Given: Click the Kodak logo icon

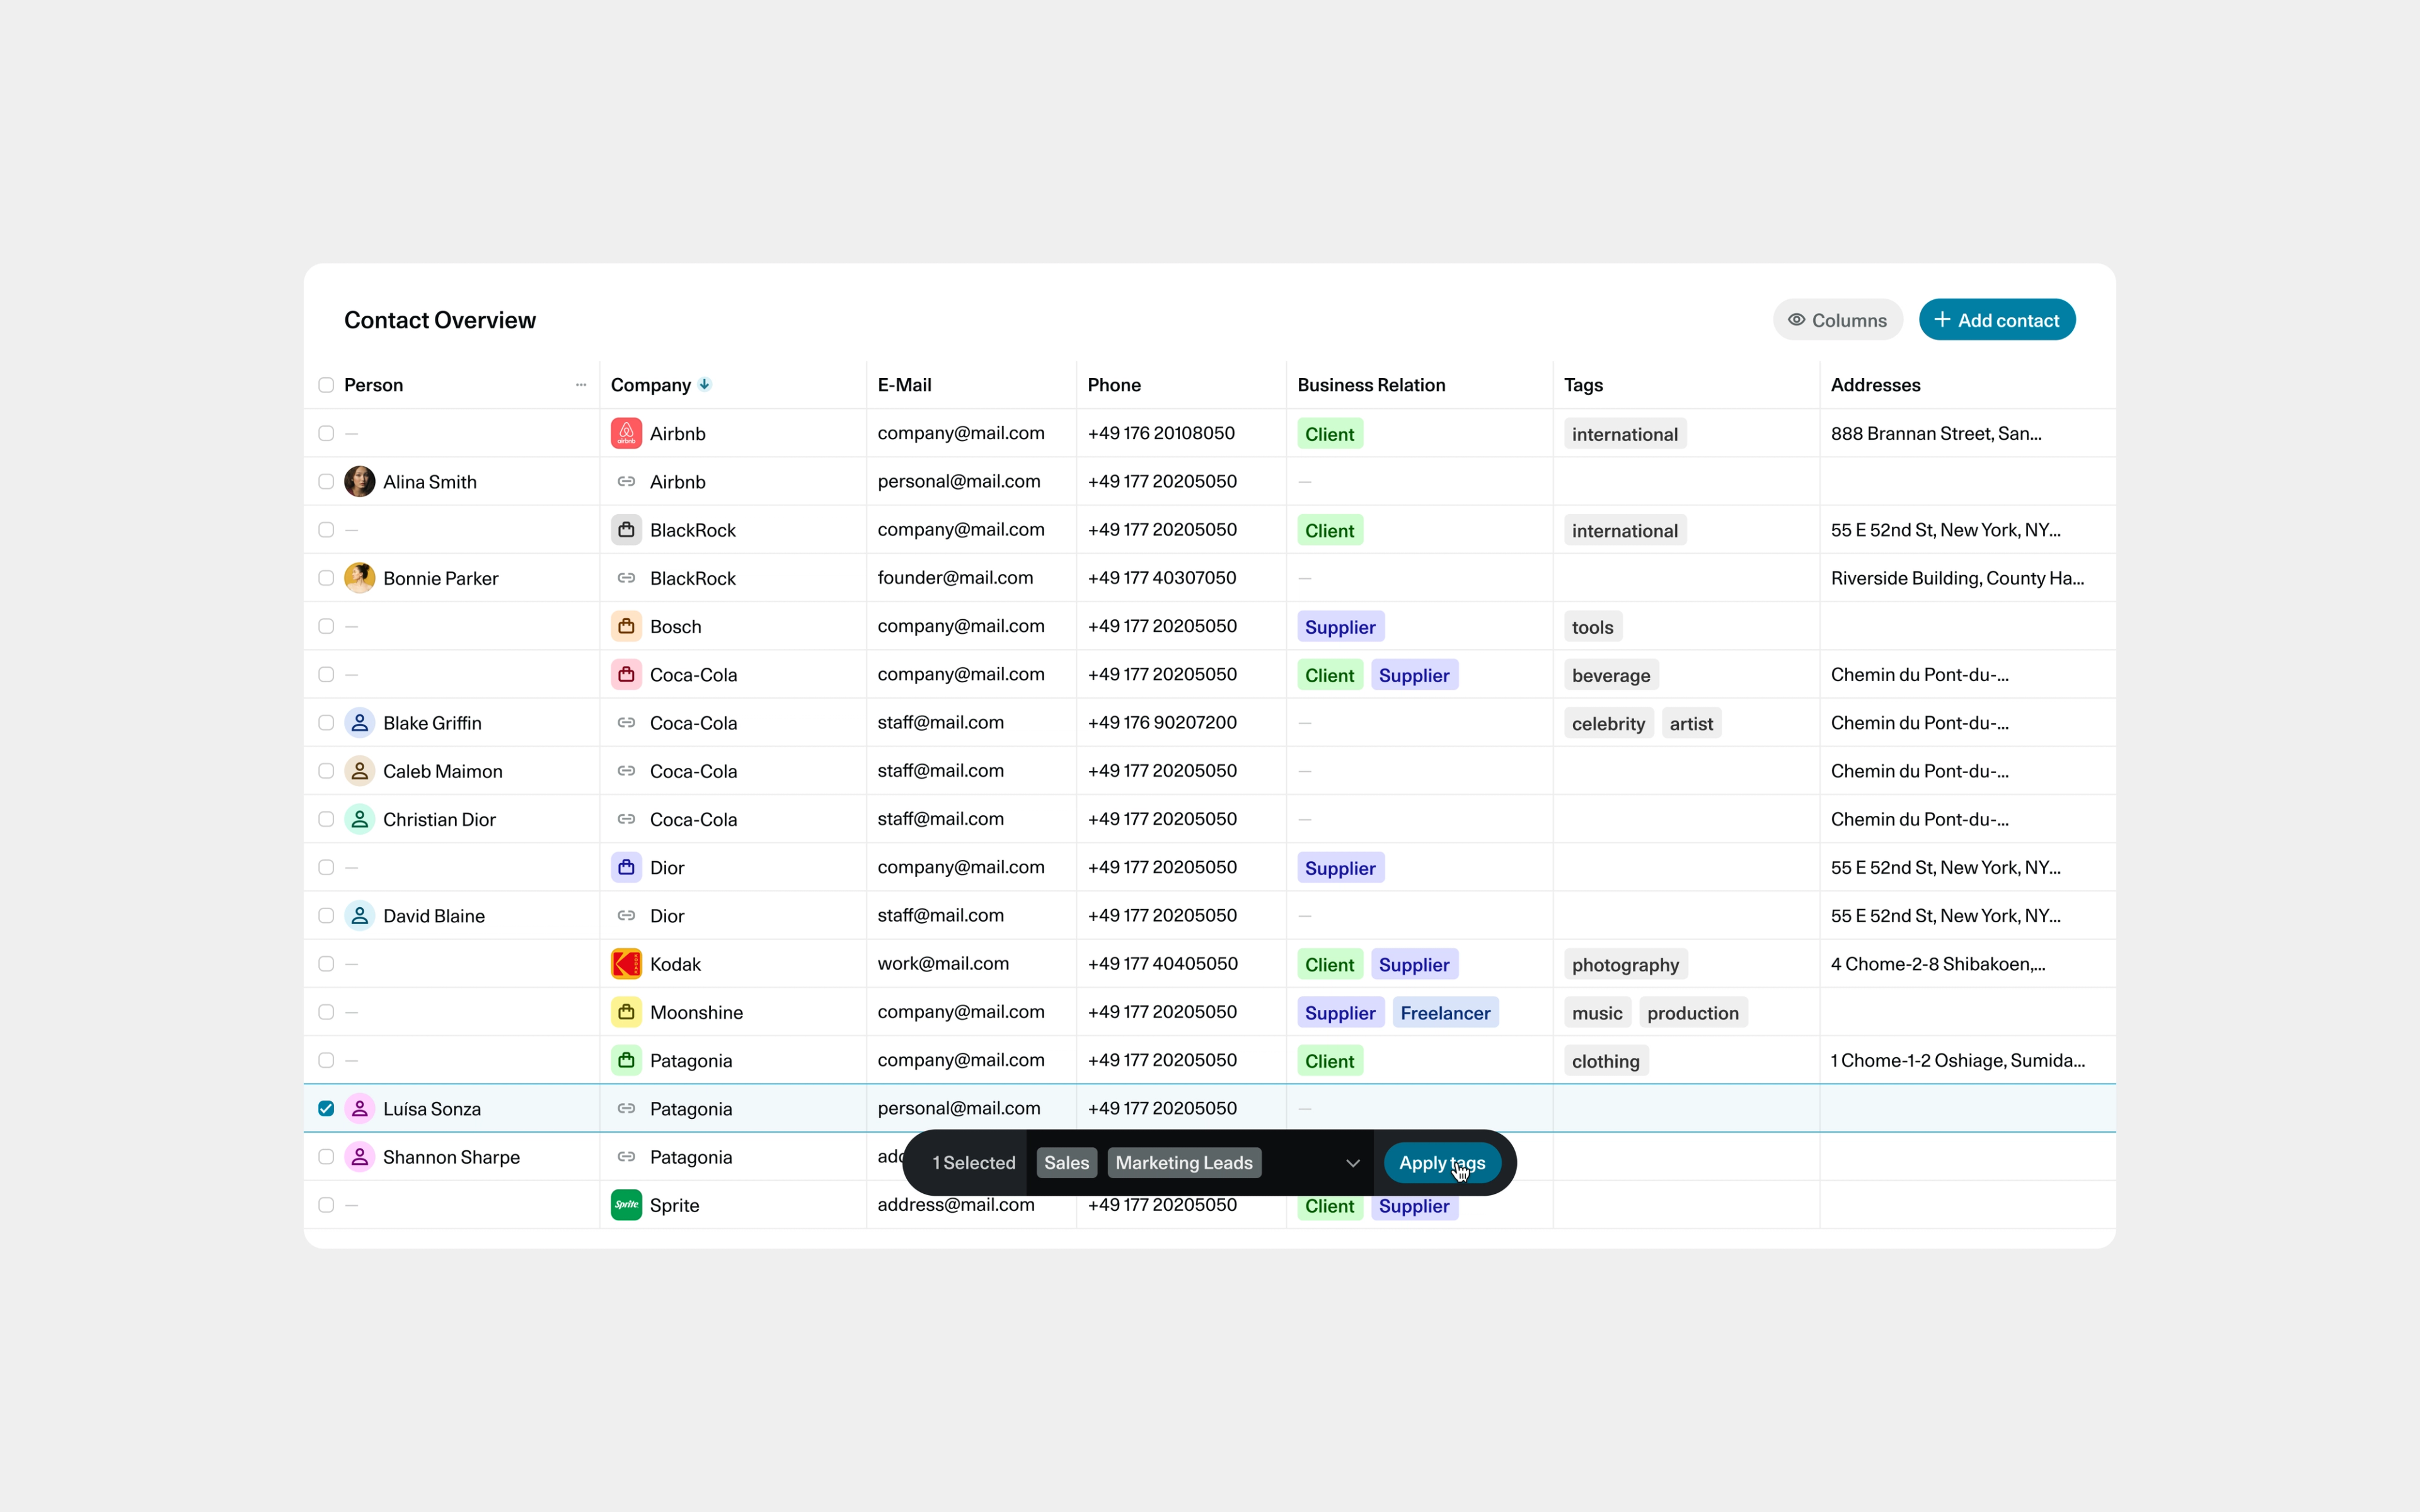Looking at the screenshot, I should click(x=626, y=964).
